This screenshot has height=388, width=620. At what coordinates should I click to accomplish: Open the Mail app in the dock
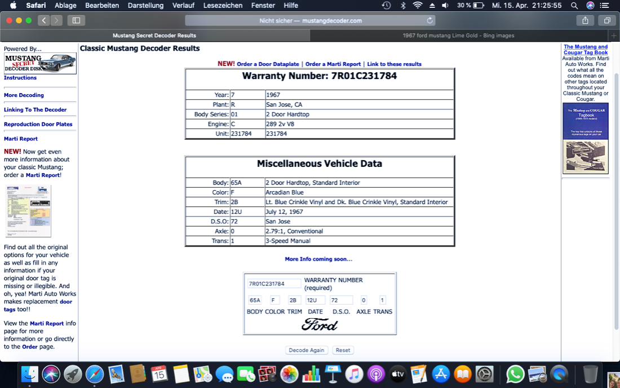click(116, 374)
